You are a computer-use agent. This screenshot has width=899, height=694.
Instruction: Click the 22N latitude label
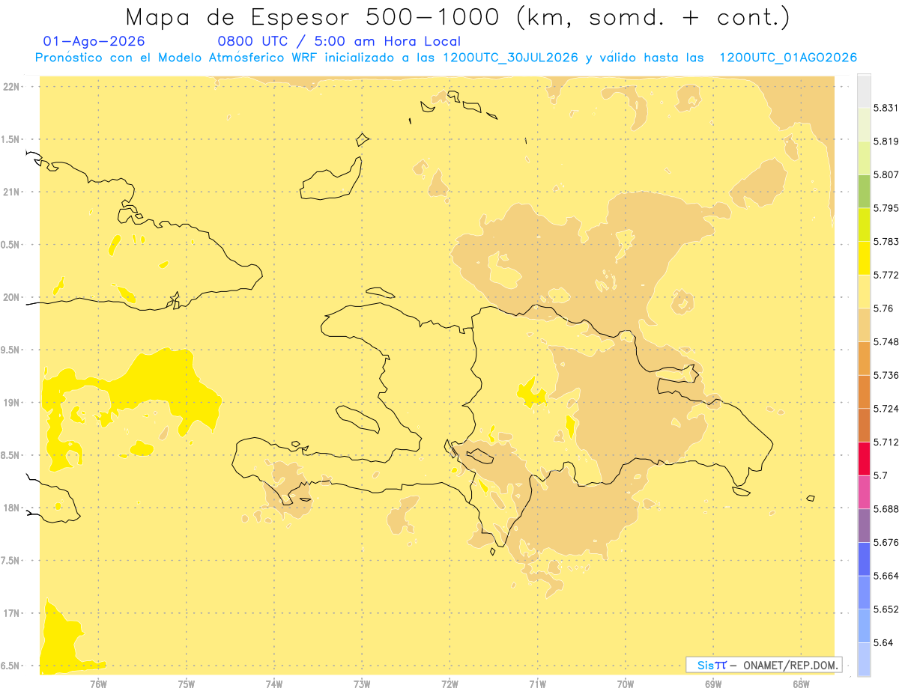click(x=11, y=87)
